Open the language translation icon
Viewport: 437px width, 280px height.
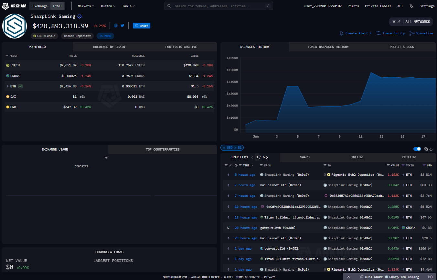point(411,6)
